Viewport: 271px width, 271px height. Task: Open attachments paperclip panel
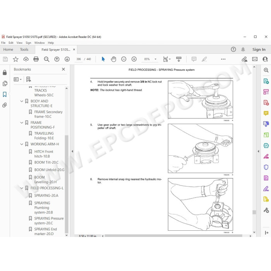5,105
